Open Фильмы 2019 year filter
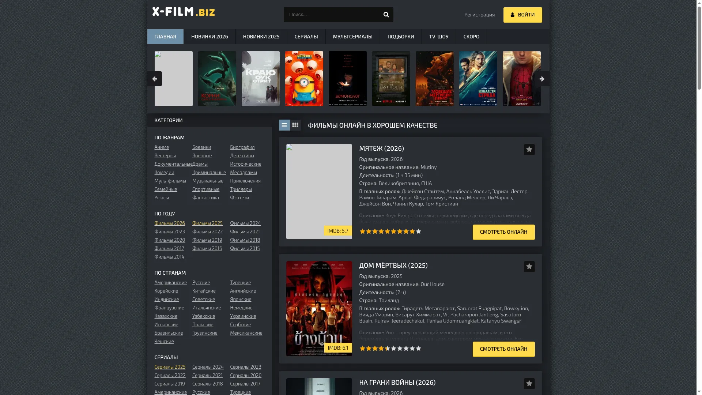Image resolution: width=702 pixels, height=395 pixels. coord(207,240)
